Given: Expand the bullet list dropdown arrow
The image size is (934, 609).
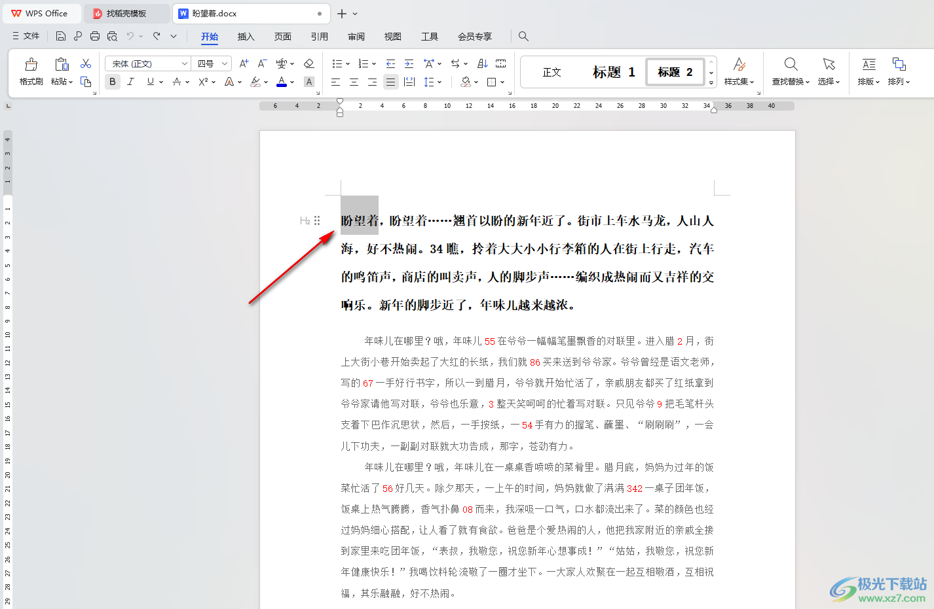Looking at the screenshot, I should point(348,64).
